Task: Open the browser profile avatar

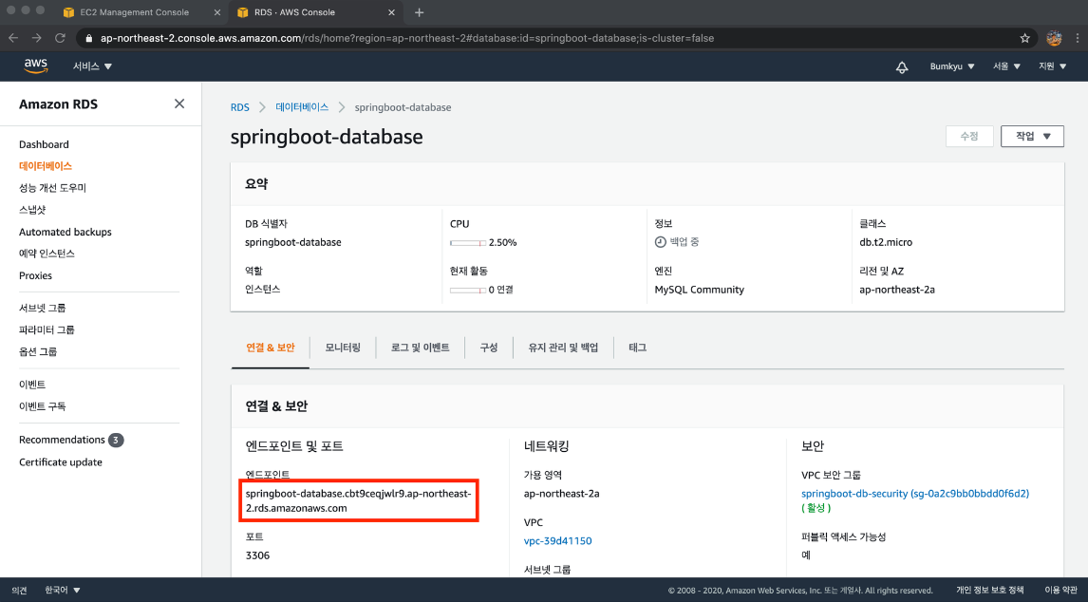Action: [x=1054, y=38]
